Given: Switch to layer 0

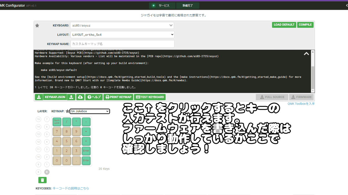Looking at the screenshot, I should (x=47, y=172).
